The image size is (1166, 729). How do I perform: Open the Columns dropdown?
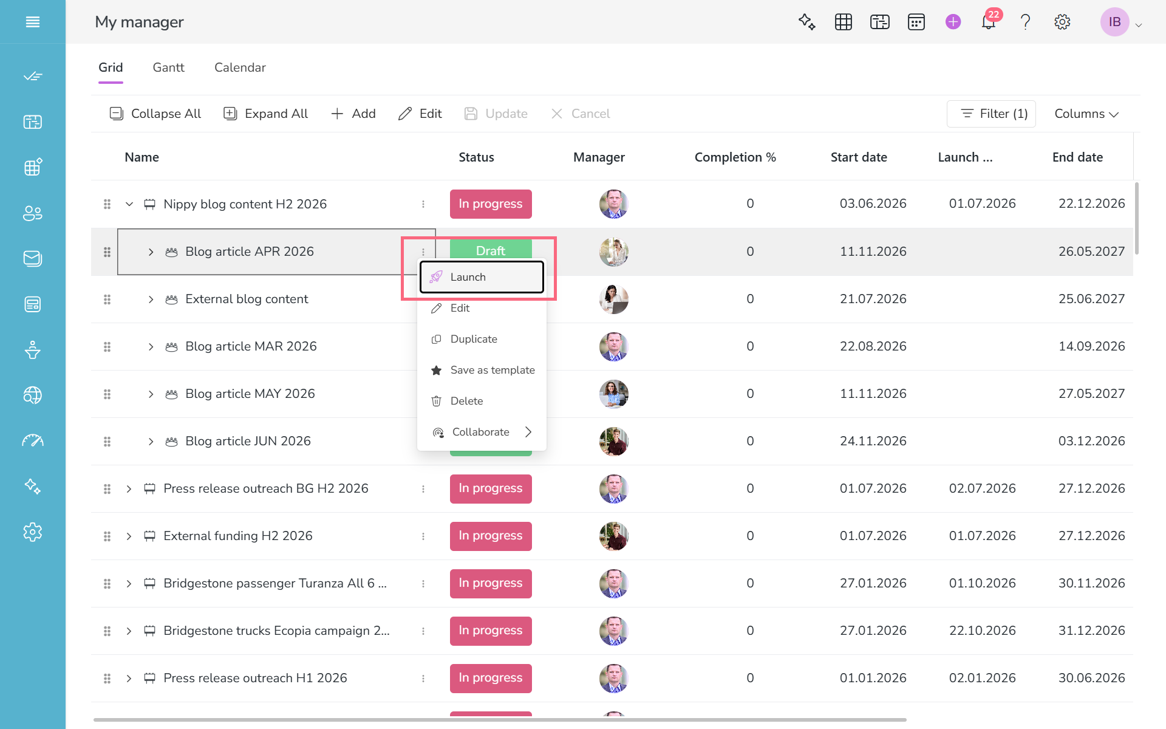click(x=1086, y=114)
